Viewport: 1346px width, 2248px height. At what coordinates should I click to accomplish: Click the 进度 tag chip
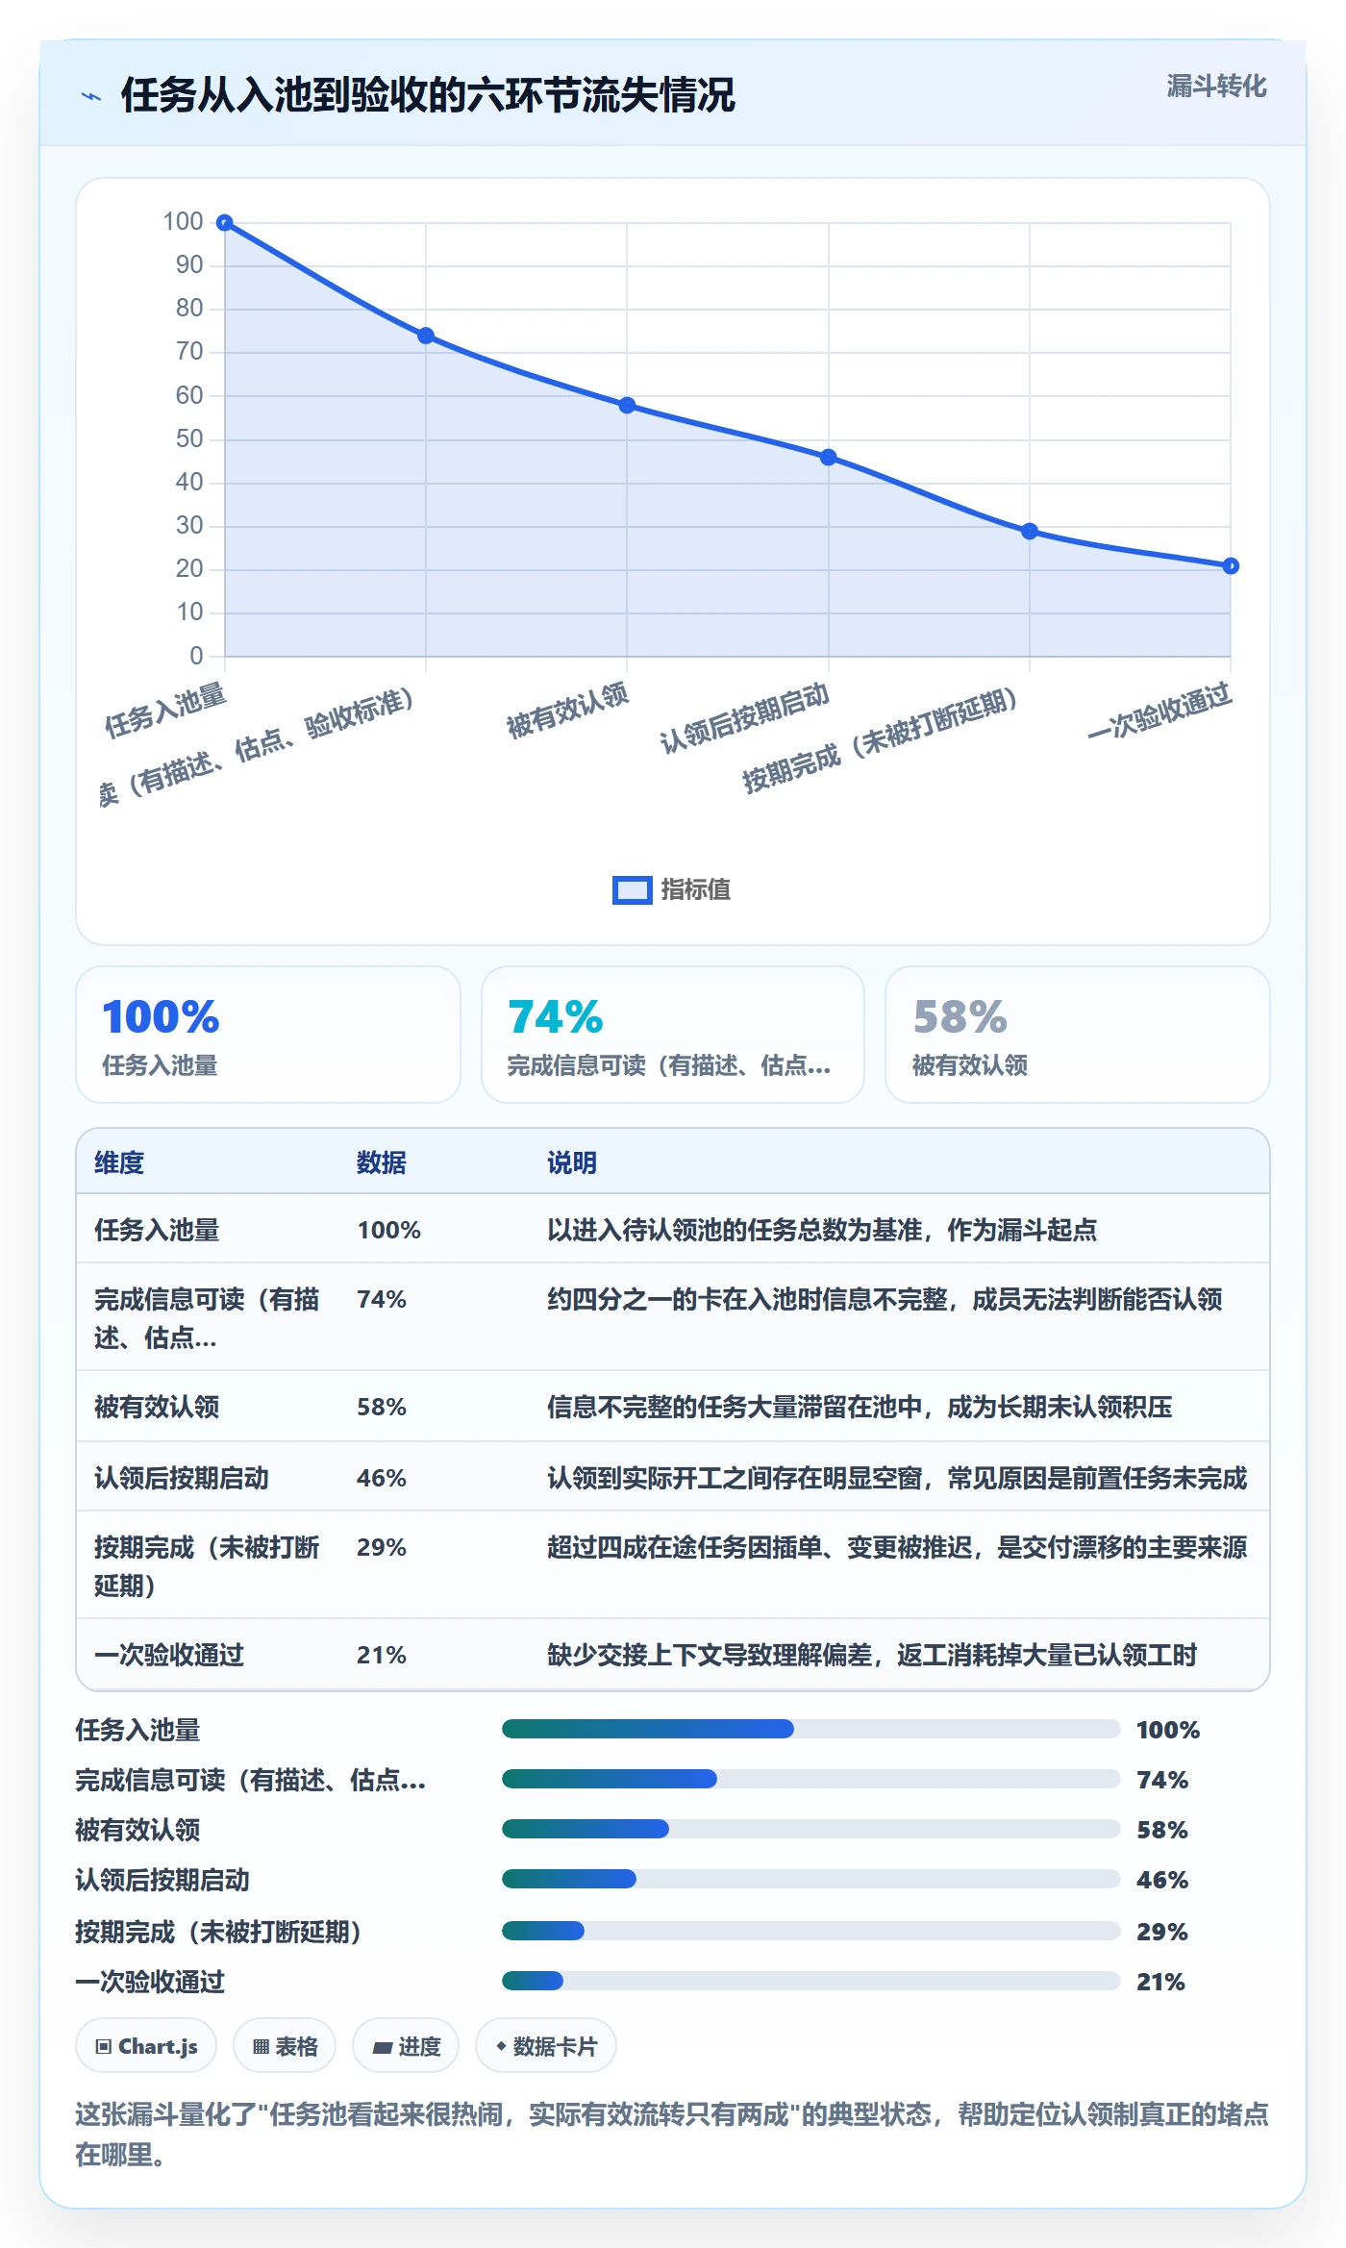406,2046
